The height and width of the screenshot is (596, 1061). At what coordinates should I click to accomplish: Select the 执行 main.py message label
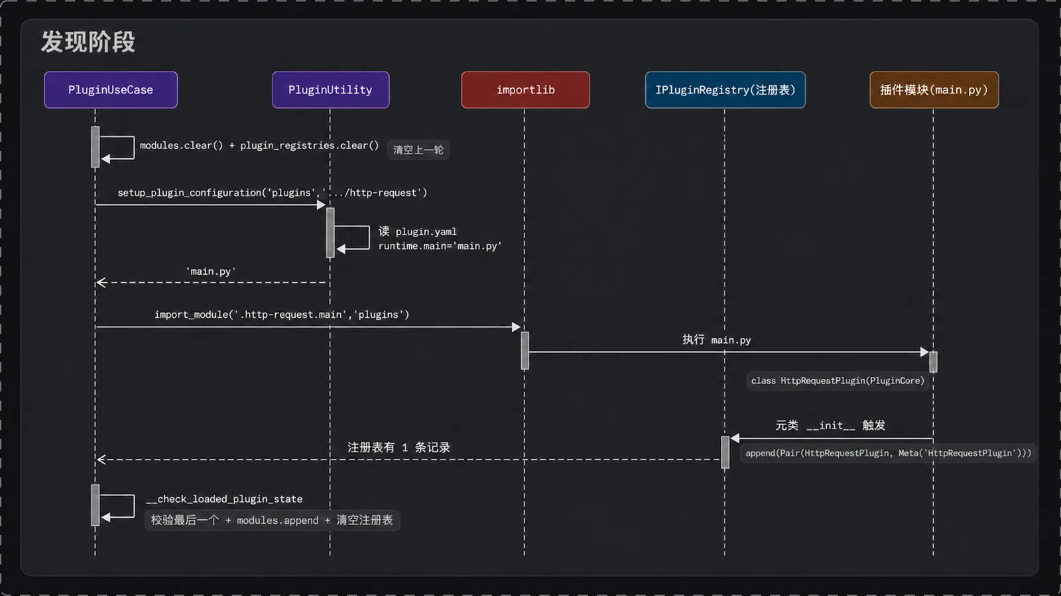point(717,340)
